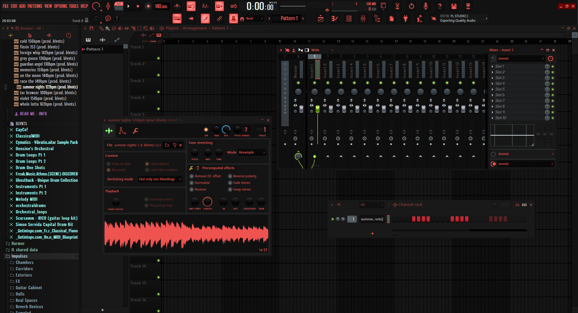The image size is (578, 313).
Task: Open READ ME - INFO in browser
Action: pos(33,114)
